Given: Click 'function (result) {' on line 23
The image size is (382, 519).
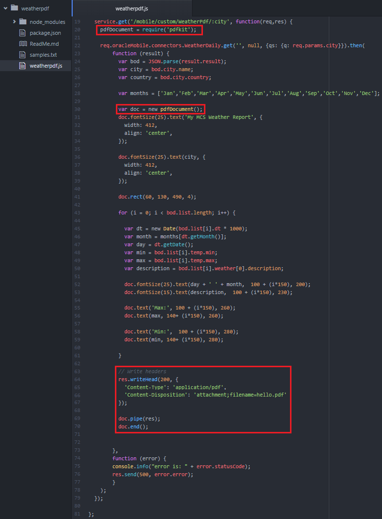Looking at the screenshot, I should [141, 53].
